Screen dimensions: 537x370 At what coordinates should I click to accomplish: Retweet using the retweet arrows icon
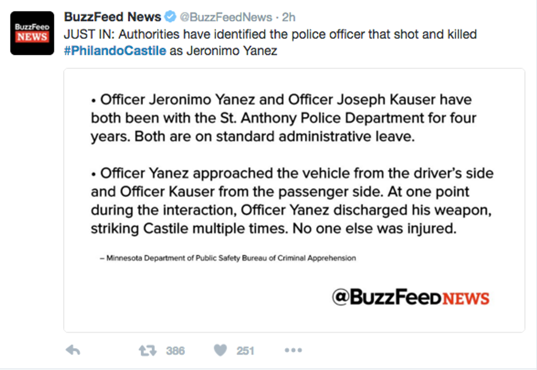tap(147, 350)
